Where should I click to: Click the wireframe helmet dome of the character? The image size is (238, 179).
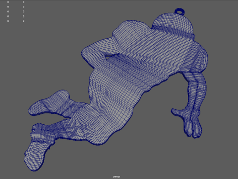173,25
